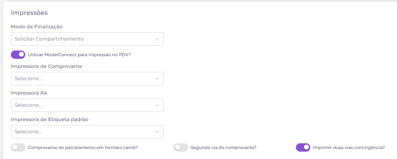Open the Impressora de Comprovante select box
The width and height of the screenshot is (397, 159).
point(87,78)
